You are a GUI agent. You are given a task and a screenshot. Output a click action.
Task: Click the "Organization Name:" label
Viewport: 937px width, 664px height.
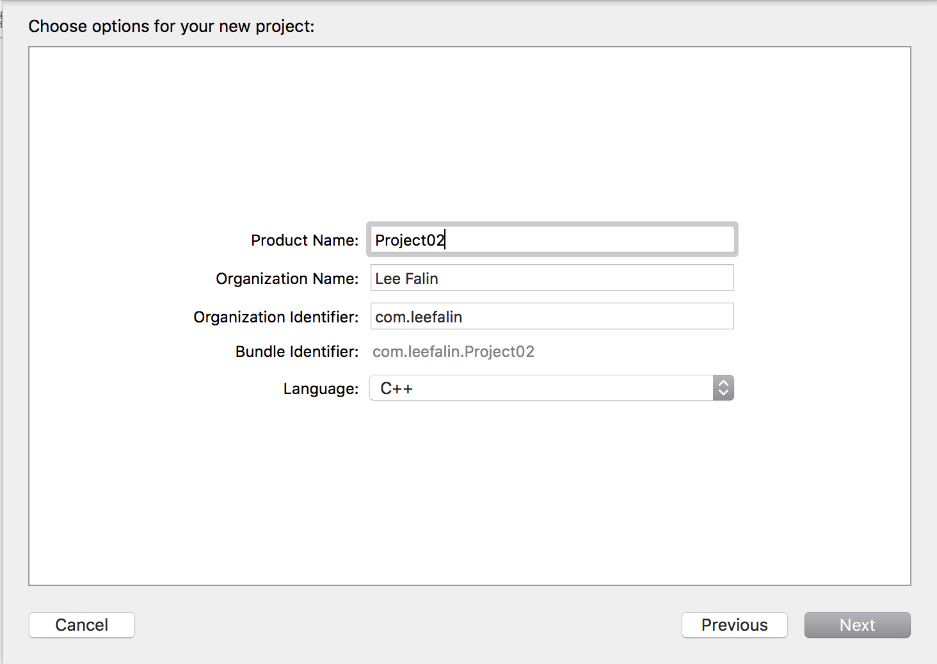click(x=287, y=279)
